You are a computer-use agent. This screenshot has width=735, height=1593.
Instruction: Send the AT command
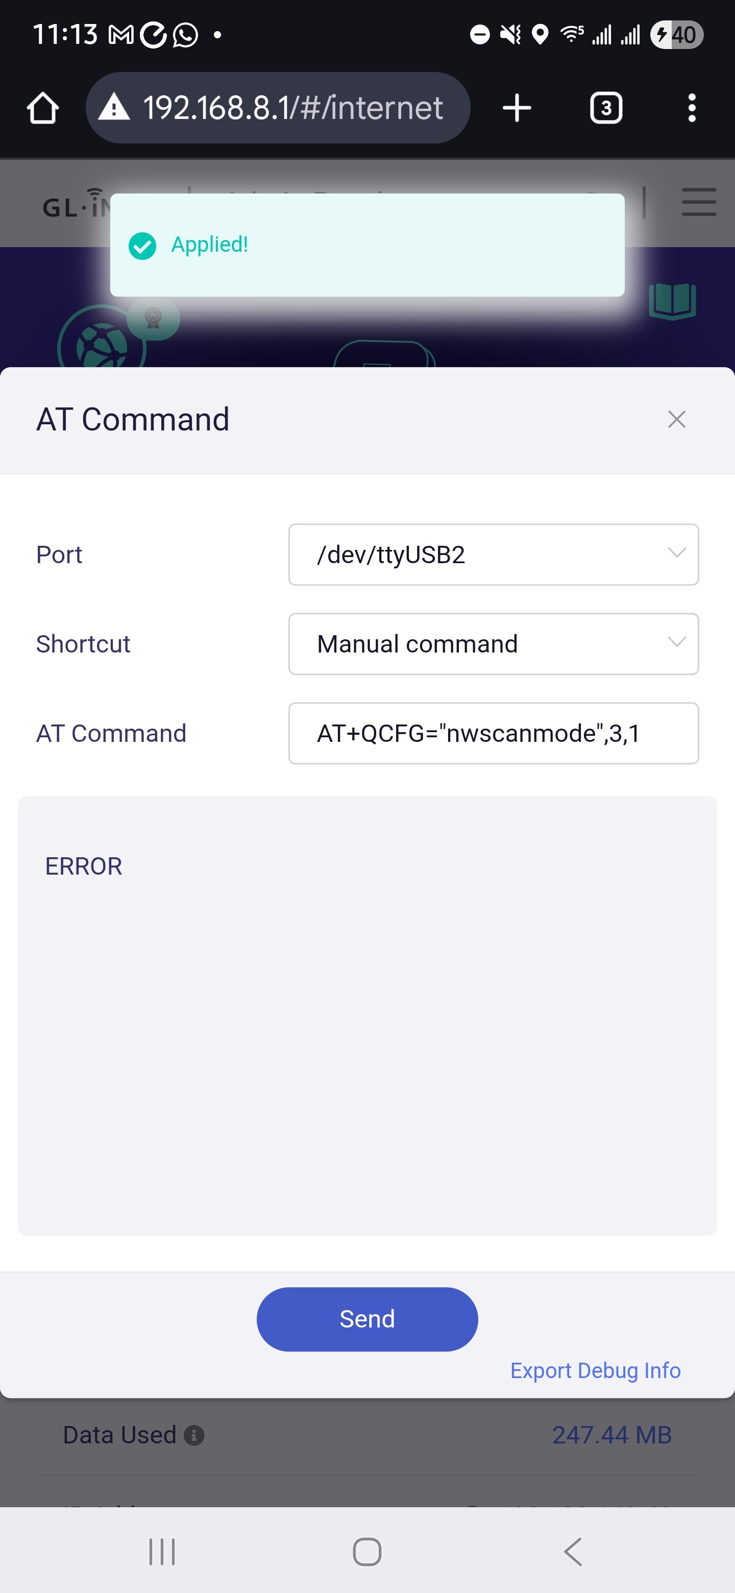coord(367,1319)
